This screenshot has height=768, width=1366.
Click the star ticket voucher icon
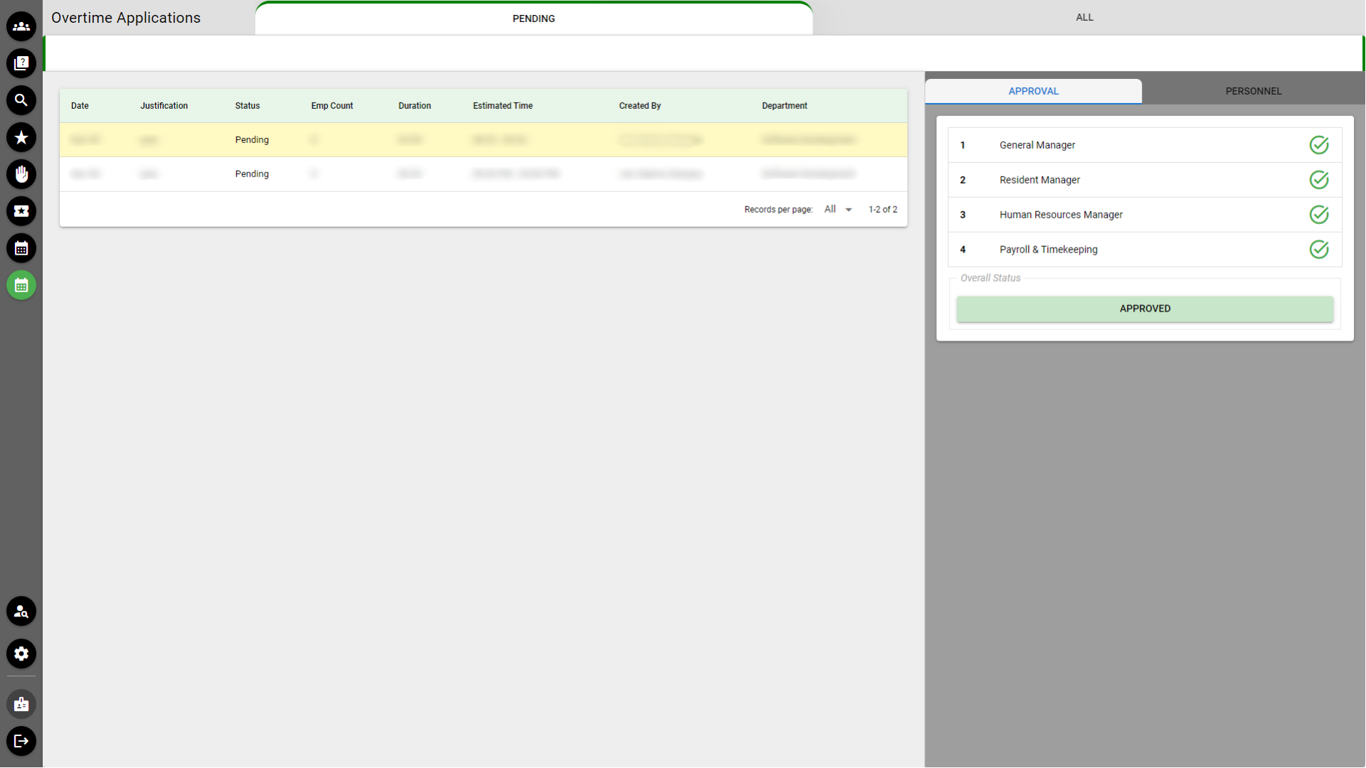[x=21, y=211]
